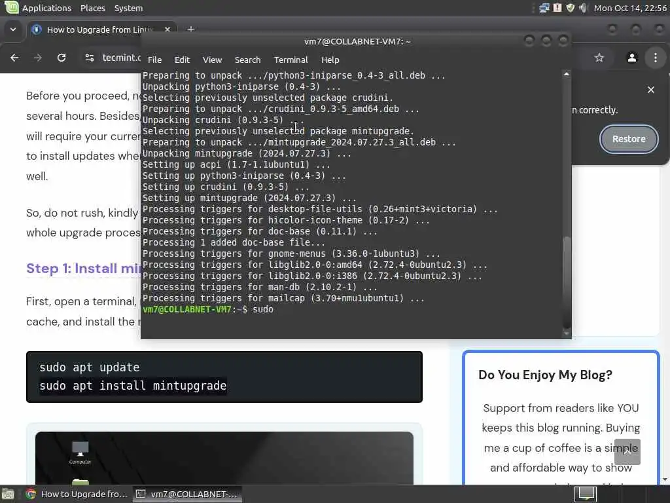
Task: Click the show desktop panel icon
Action: coord(8,494)
